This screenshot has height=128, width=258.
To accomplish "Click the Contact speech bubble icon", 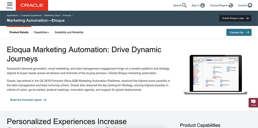I will (250, 5).
